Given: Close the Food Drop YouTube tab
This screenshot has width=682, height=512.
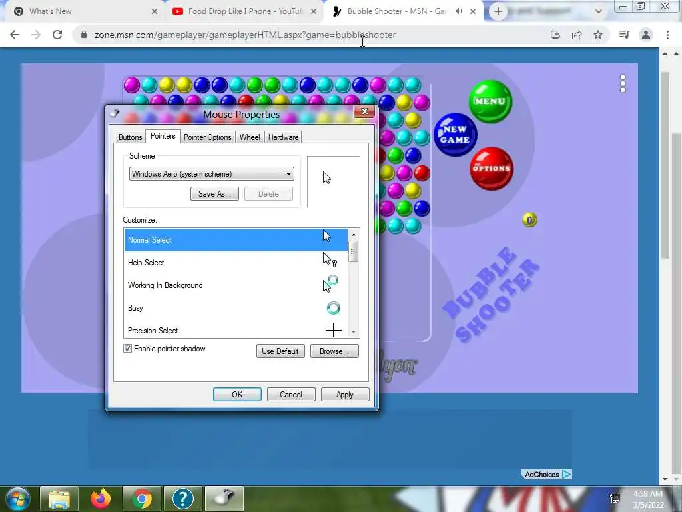Looking at the screenshot, I should coord(314,12).
